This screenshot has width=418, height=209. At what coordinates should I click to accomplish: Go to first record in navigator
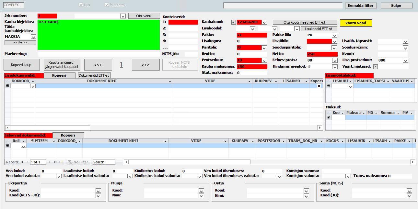(22, 162)
